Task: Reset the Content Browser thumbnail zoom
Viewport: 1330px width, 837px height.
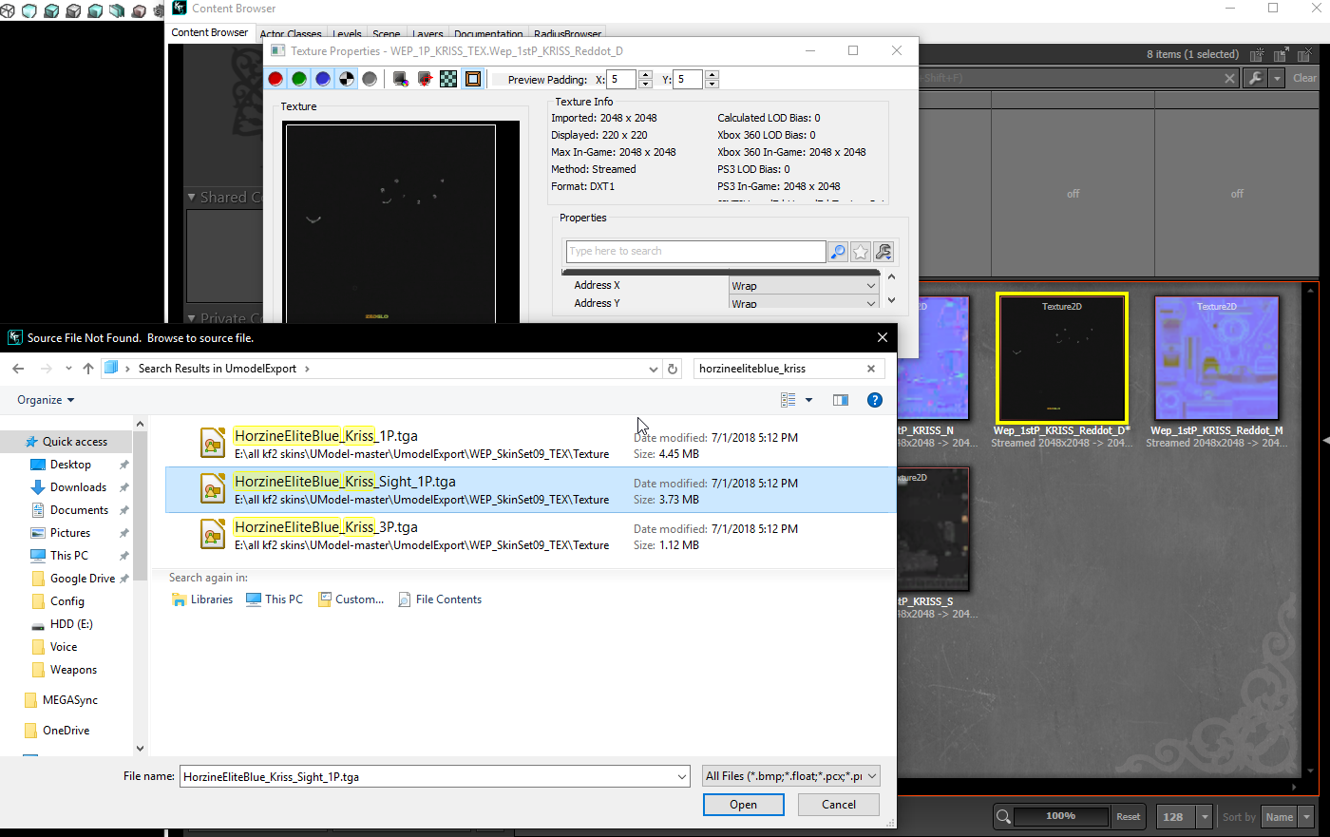Action: (1128, 817)
